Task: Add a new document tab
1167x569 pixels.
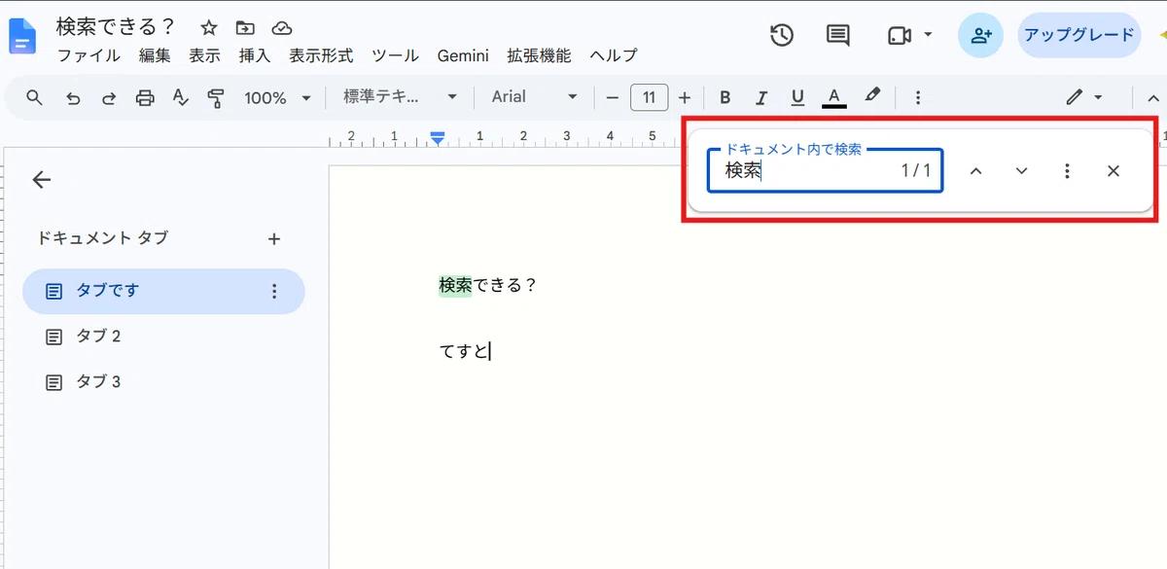Action: (x=274, y=238)
